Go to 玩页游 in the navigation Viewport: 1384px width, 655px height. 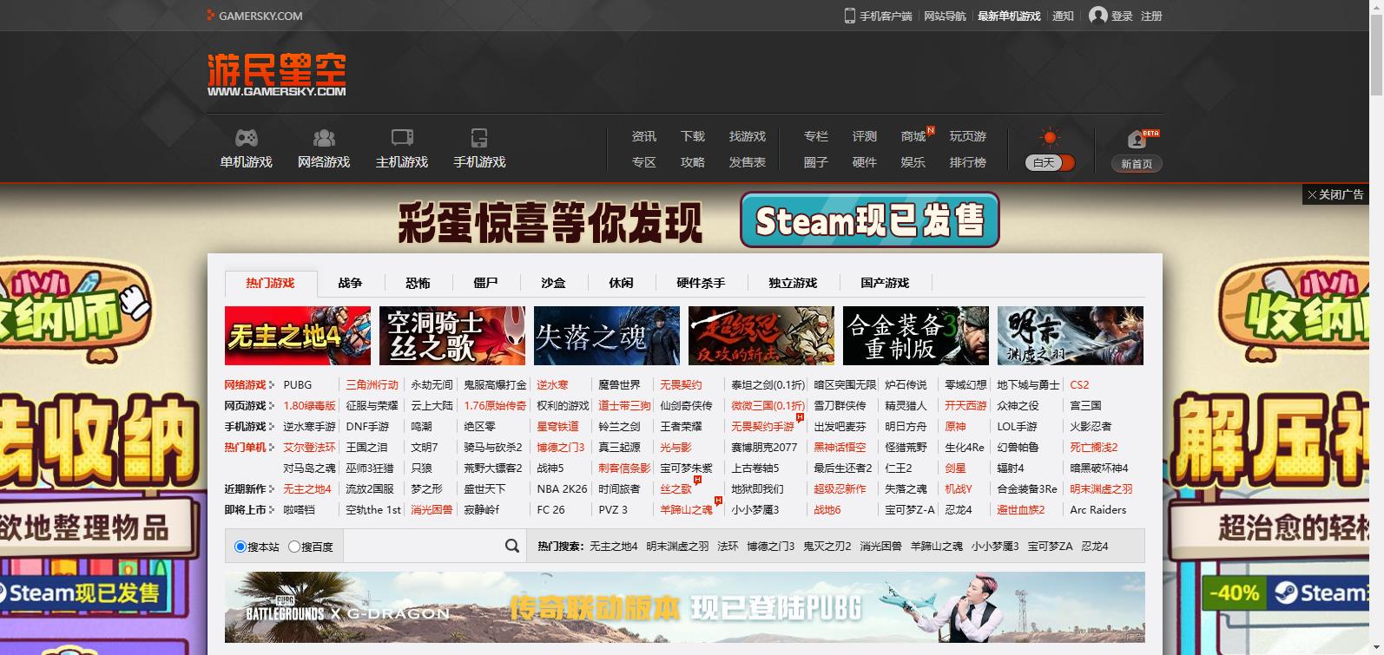[x=968, y=136]
